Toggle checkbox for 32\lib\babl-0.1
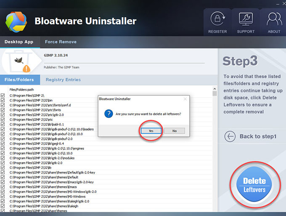The image size is (286, 216). 3,124
